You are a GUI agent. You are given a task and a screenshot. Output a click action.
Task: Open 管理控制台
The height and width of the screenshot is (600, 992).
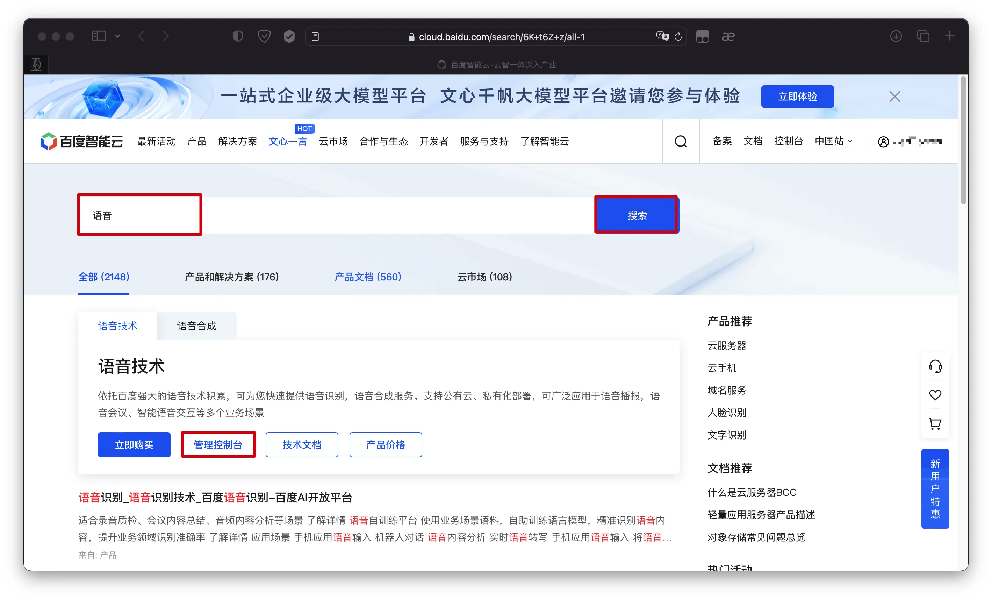(x=218, y=444)
